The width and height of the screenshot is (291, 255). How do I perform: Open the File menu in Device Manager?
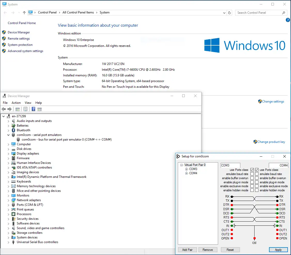pyautogui.click(x=5, y=103)
